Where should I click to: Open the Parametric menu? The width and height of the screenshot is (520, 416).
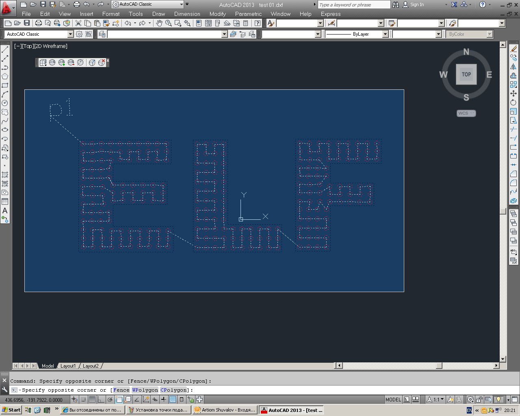[248, 14]
